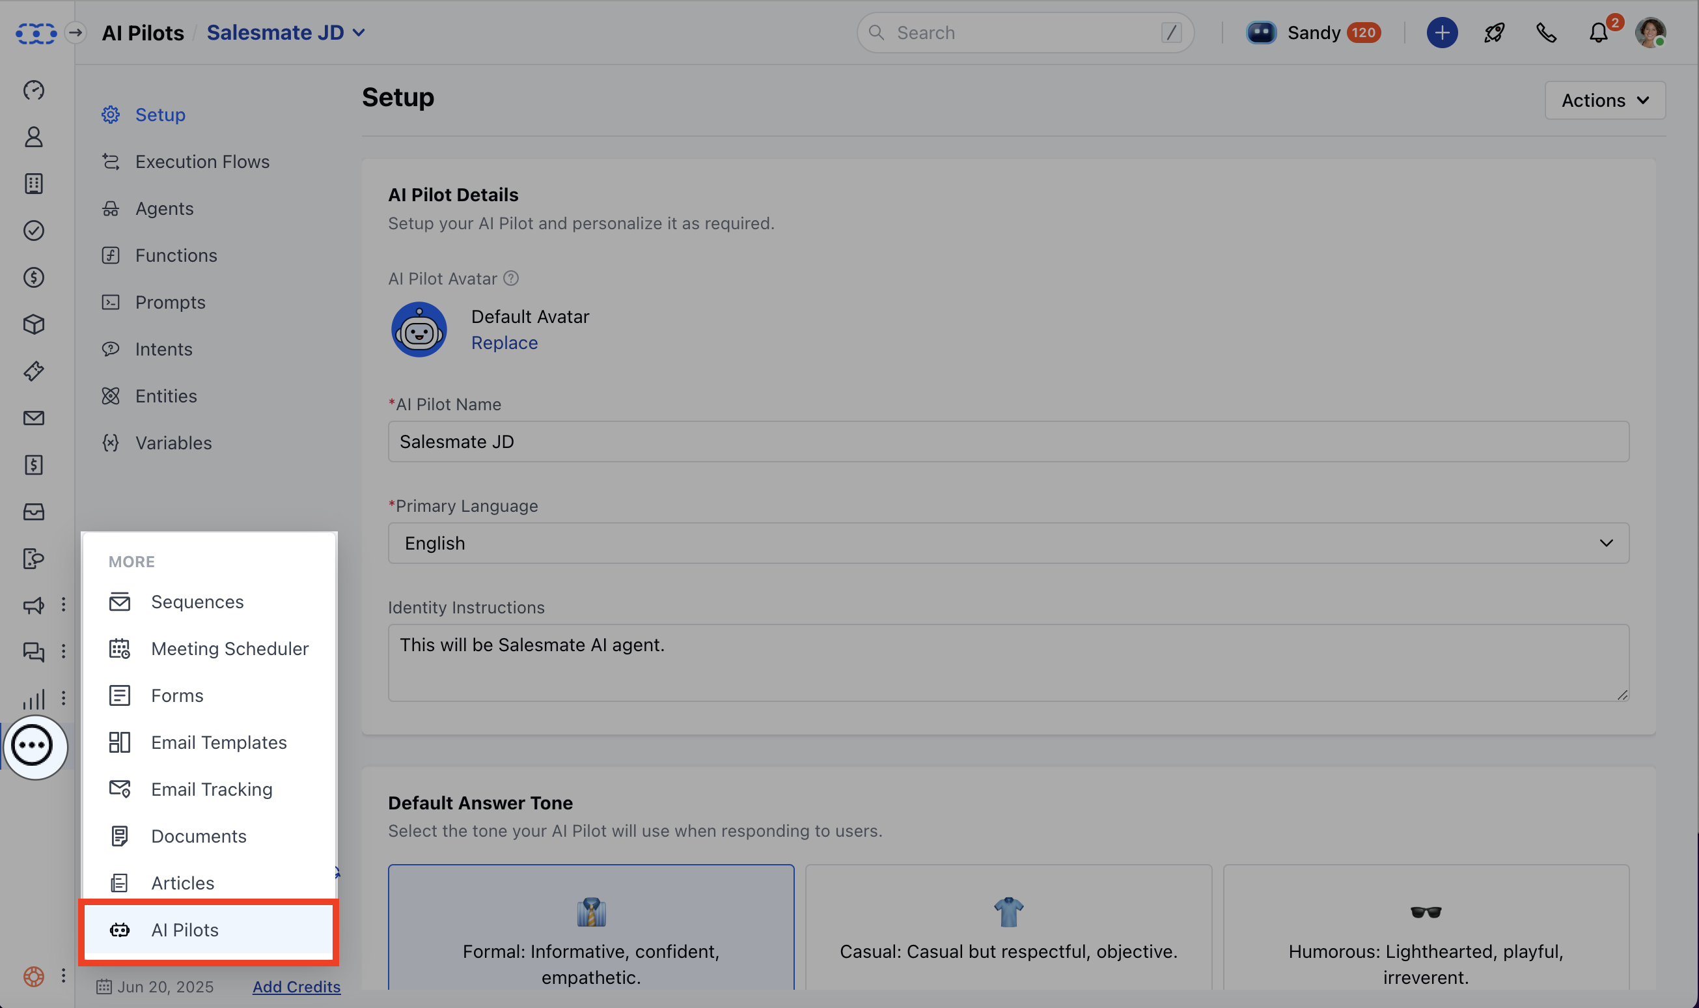Click the Identity Instructions text area
This screenshot has height=1008, width=1699.
tap(1008, 663)
